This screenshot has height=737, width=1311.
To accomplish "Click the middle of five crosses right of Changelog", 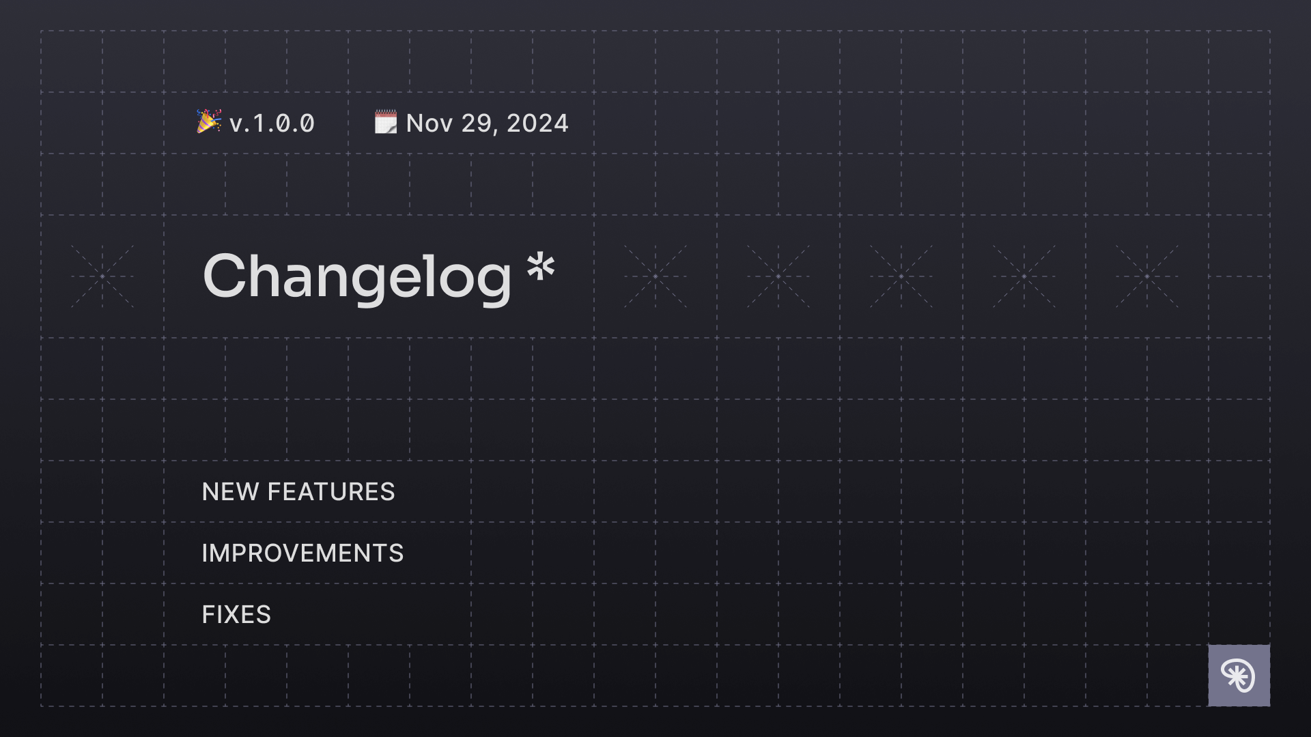I will coord(901,276).
